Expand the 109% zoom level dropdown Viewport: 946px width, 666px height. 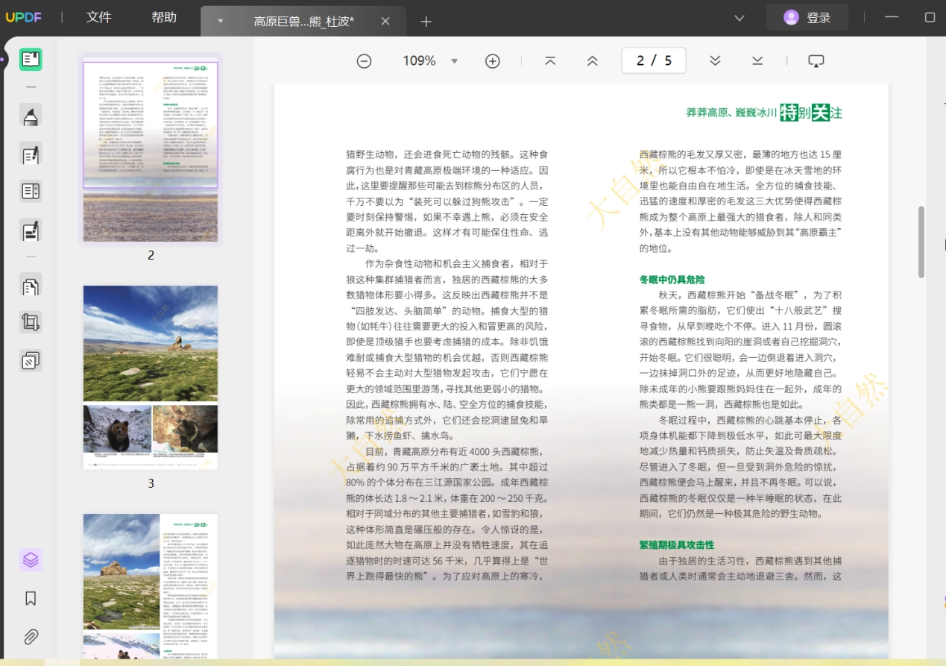455,61
